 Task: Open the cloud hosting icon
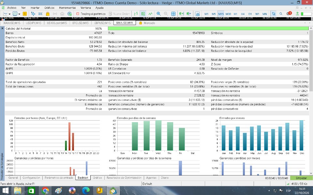[62, 14]
